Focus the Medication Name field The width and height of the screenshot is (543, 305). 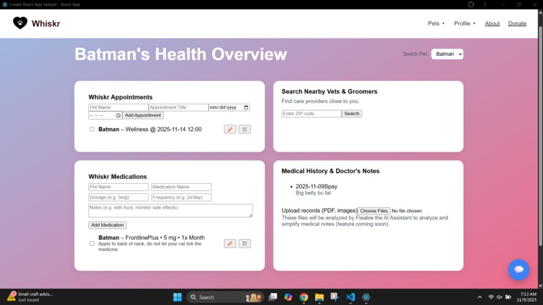click(x=181, y=187)
